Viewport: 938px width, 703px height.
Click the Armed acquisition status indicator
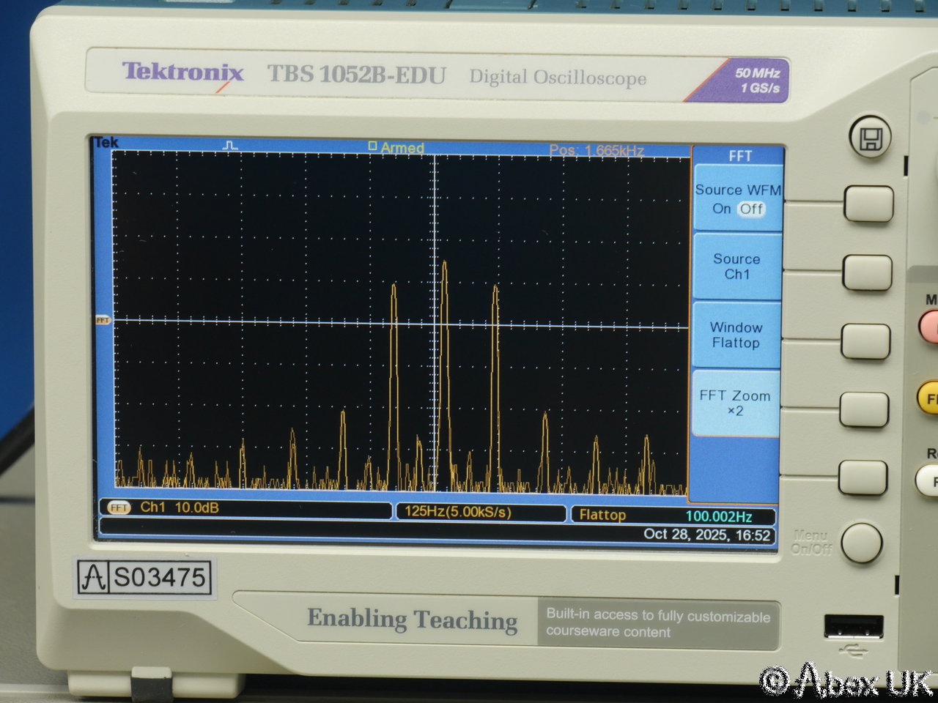tap(396, 148)
